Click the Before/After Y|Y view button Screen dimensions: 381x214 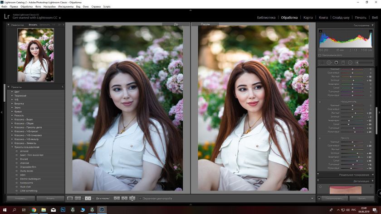click(88, 198)
